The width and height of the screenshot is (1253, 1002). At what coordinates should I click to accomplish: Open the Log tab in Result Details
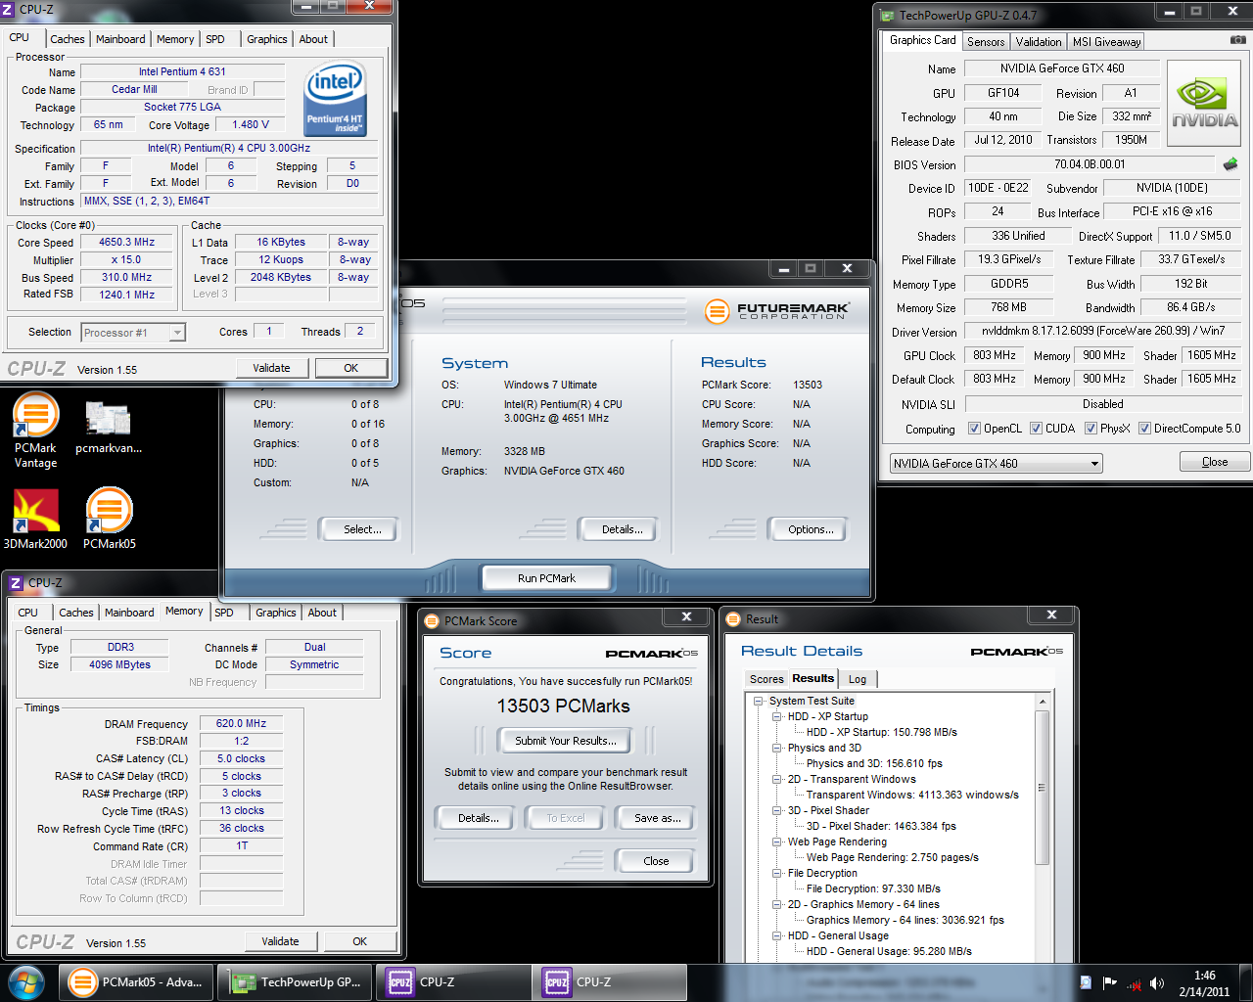click(x=858, y=679)
